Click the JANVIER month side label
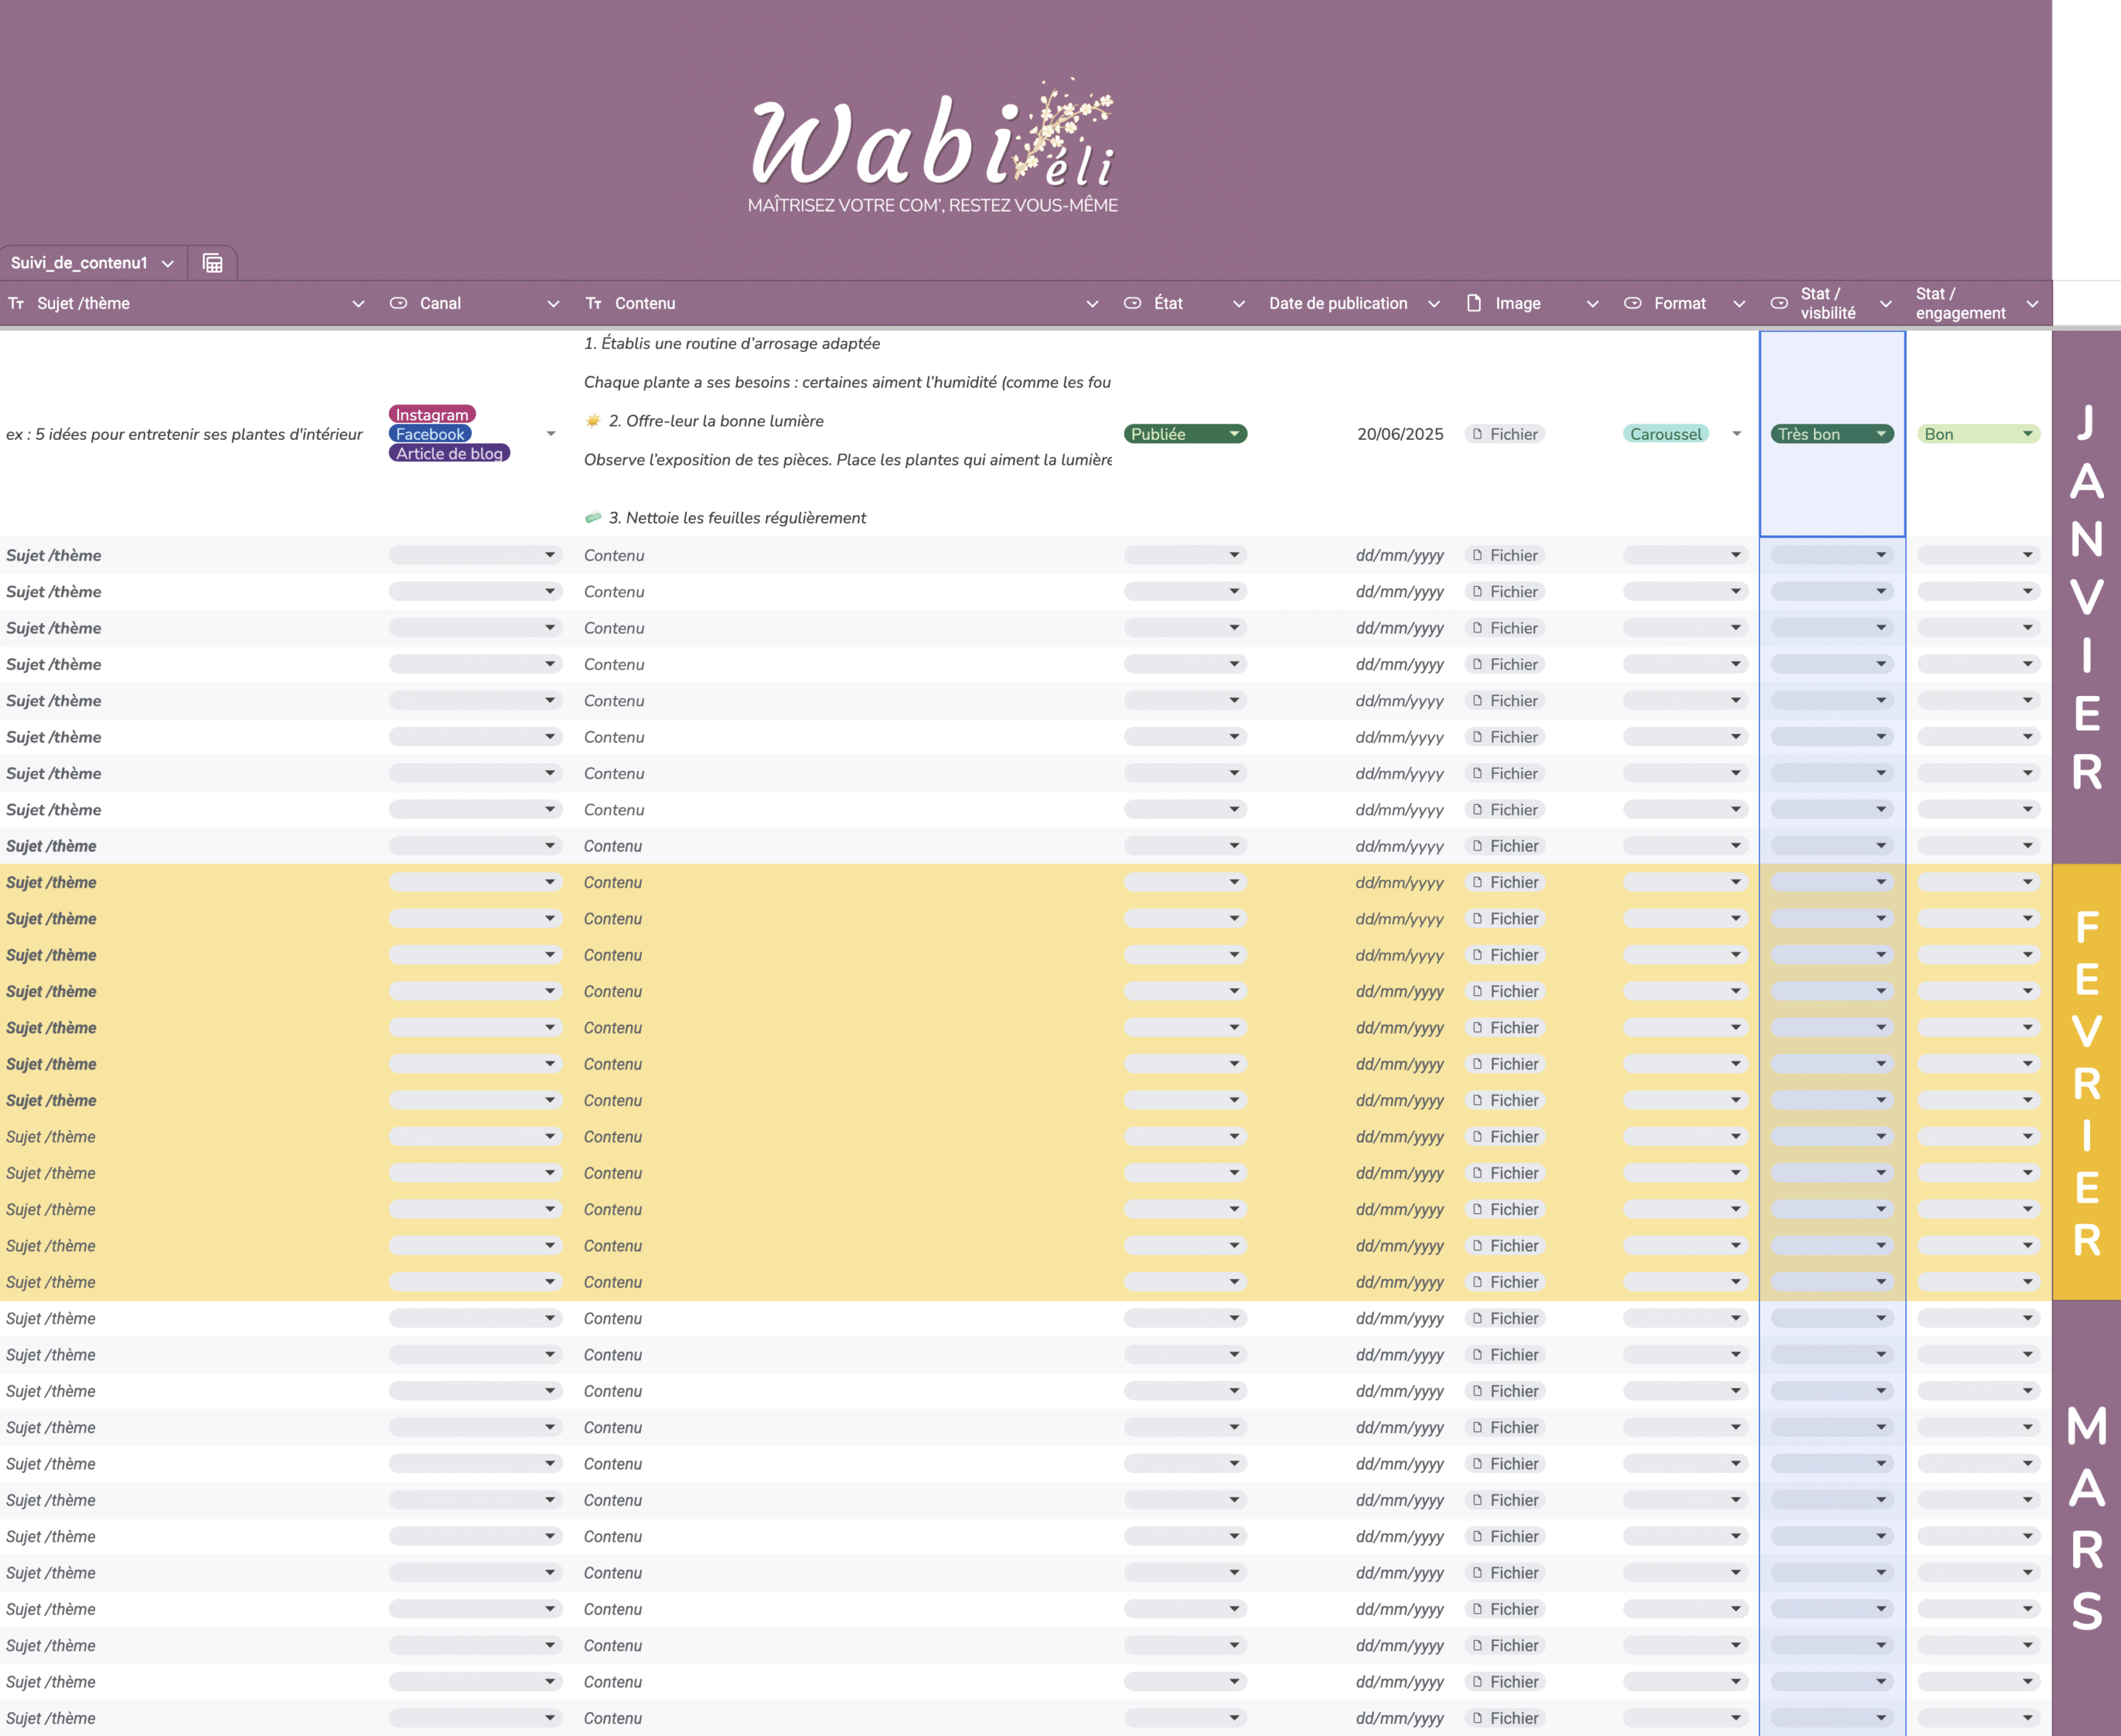 2086,598
